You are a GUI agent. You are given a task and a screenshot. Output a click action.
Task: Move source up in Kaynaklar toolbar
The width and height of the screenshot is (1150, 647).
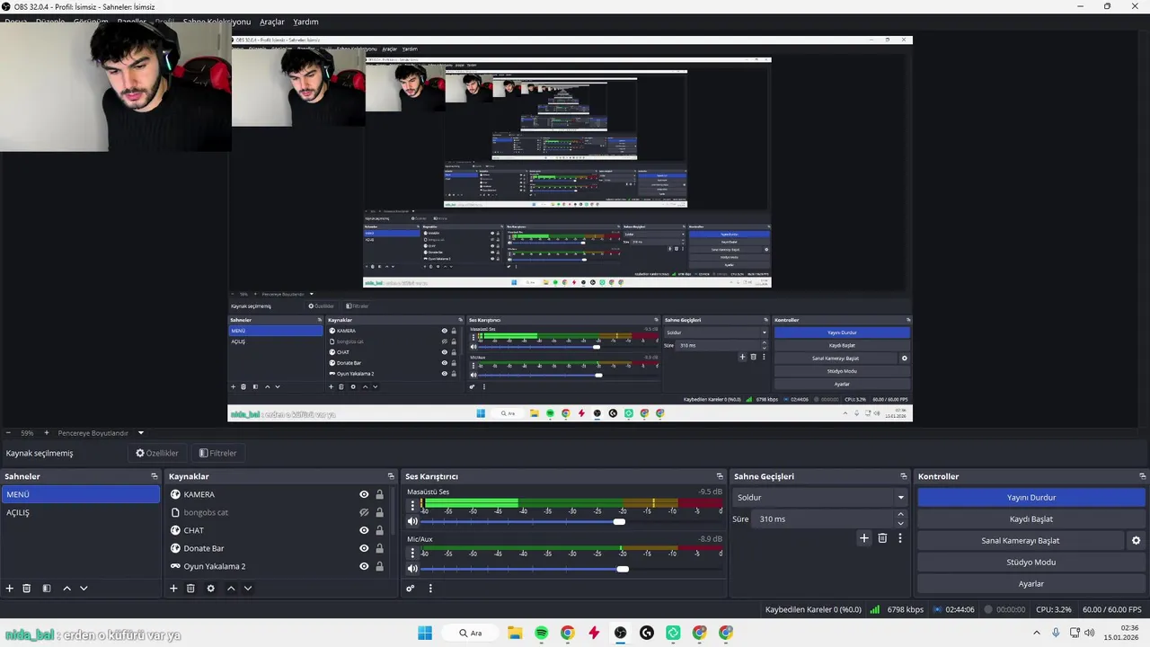(x=231, y=589)
